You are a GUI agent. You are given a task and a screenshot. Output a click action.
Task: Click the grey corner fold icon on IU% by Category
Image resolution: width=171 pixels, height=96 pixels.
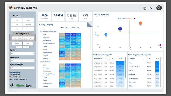(x=89, y=24)
